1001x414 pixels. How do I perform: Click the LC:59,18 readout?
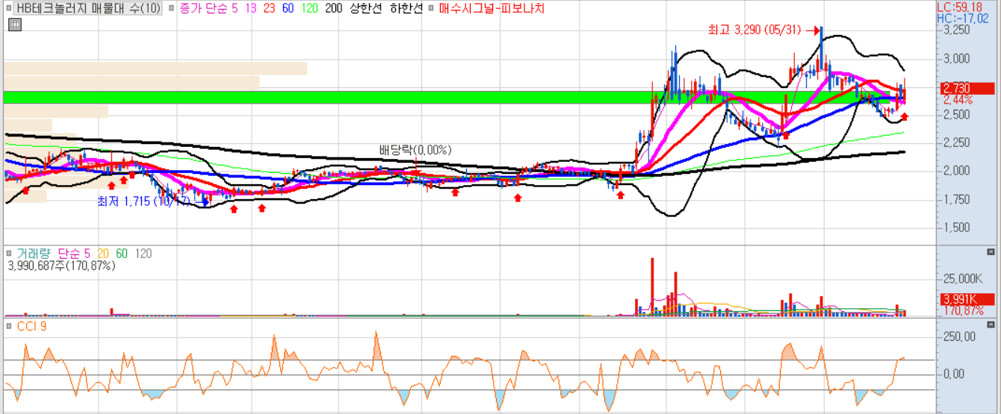pyautogui.click(x=959, y=7)
